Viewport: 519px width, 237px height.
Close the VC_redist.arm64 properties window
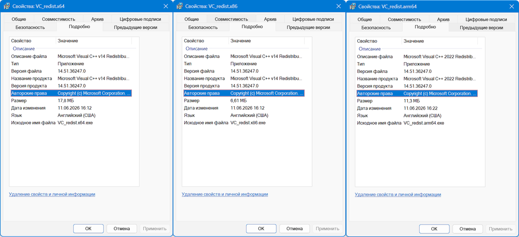pyautogui.click(x=512, y=6)
